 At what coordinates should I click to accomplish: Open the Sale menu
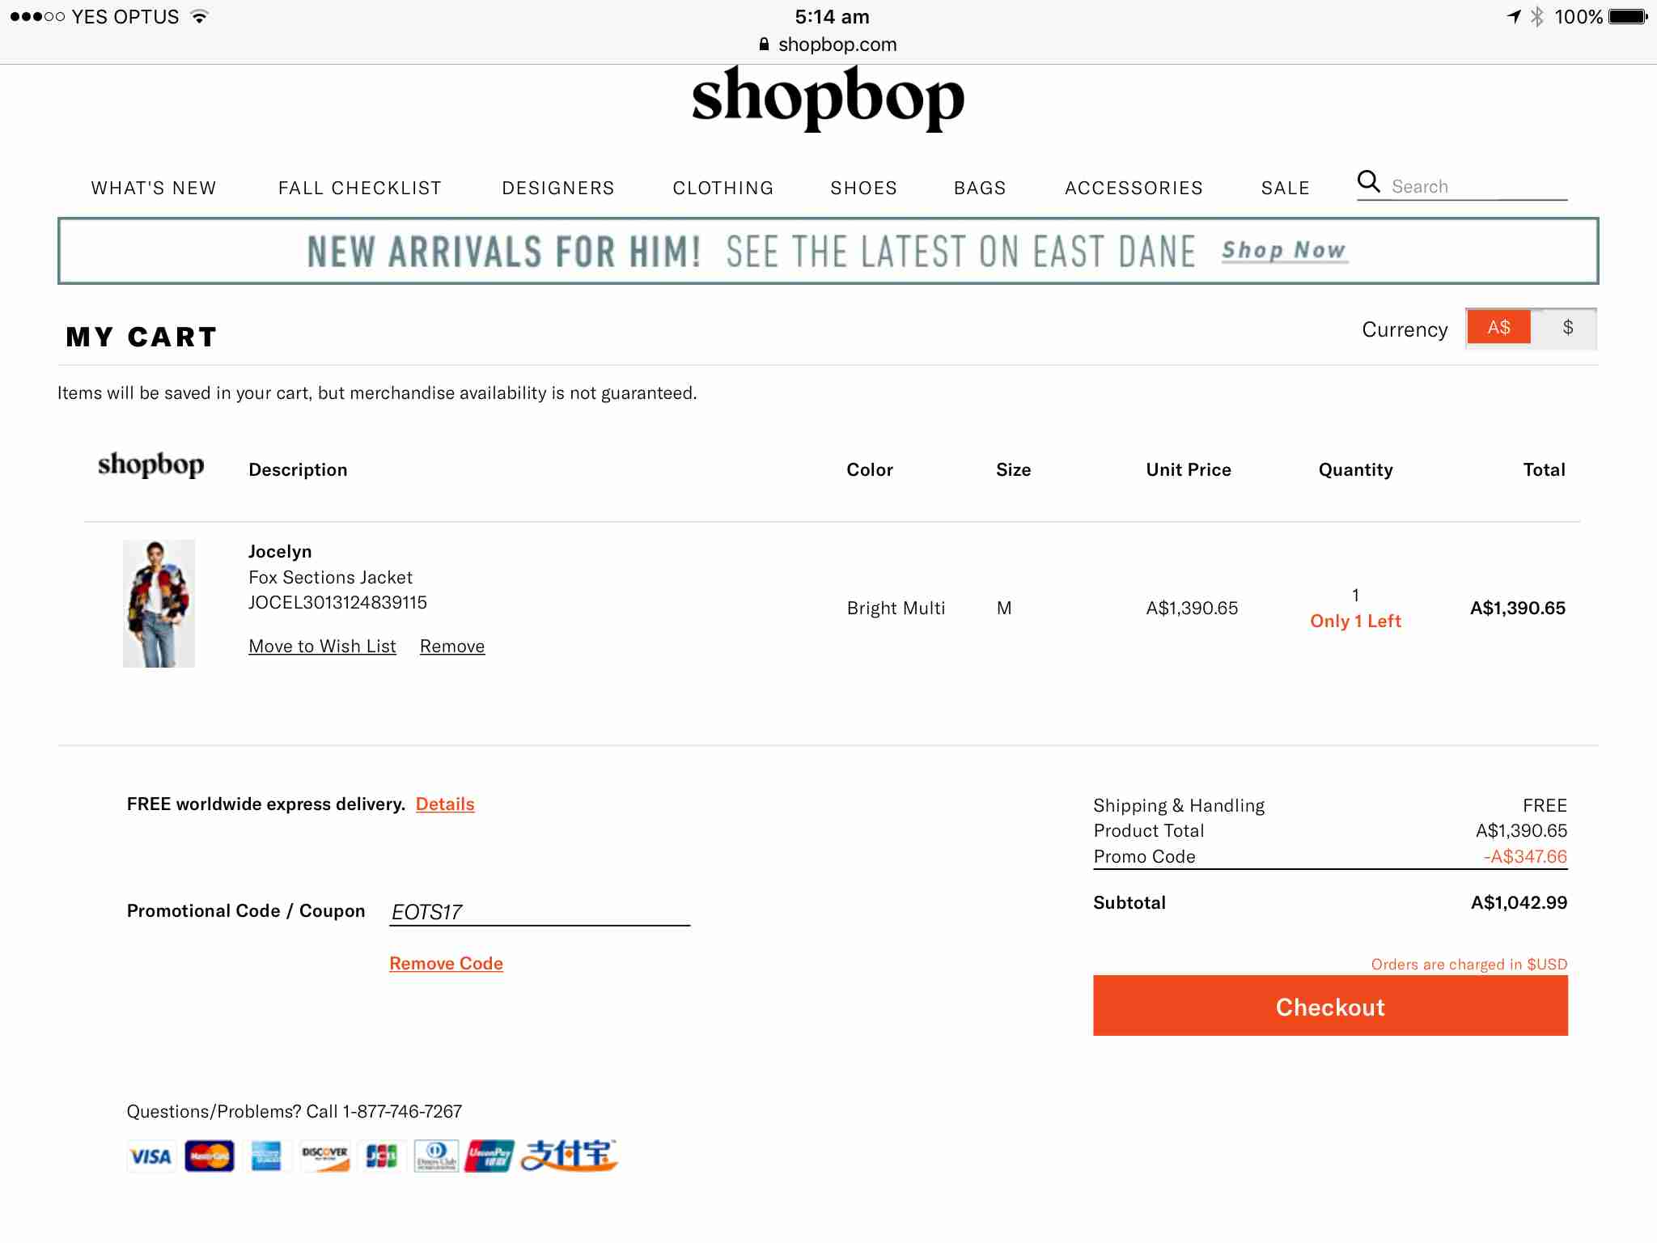tap(1285, 188)
